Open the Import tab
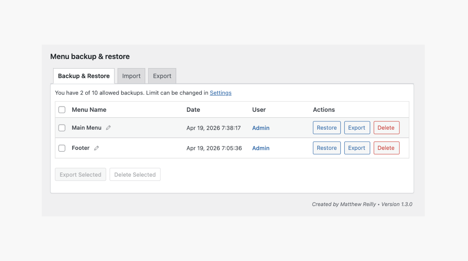Image resolution: width=468 pixels, height=261 pixels. (131, 76)
